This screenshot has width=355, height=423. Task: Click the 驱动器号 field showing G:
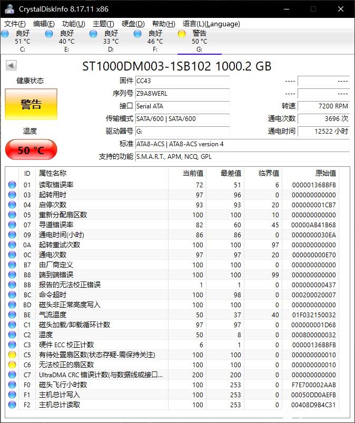(182, 132)
